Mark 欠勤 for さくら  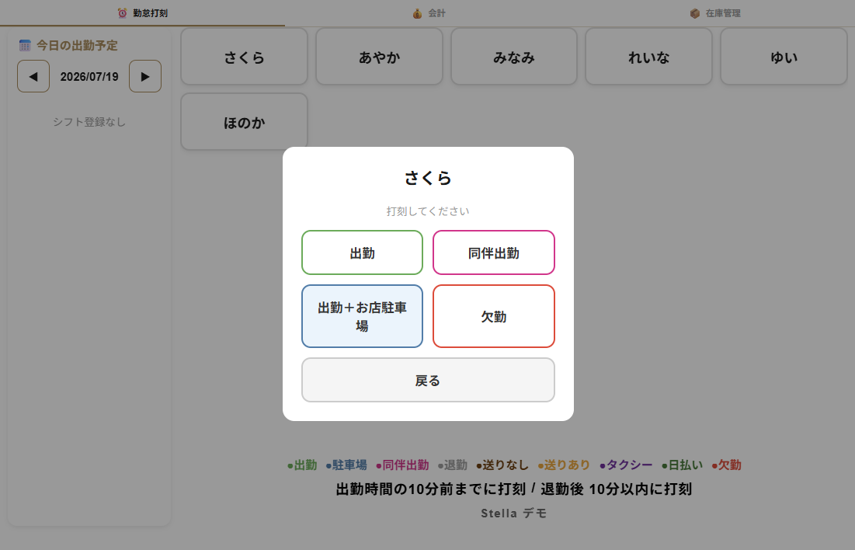pos(493,316)
